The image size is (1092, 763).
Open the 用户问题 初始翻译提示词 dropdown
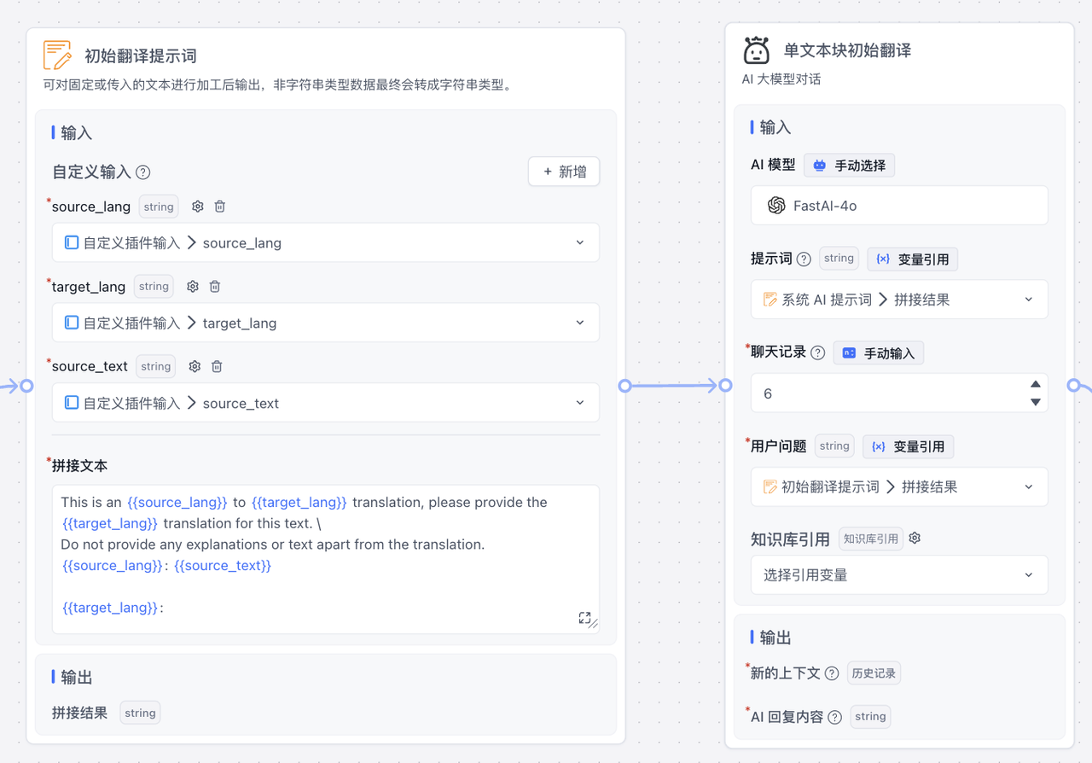[x=898, y=487]
